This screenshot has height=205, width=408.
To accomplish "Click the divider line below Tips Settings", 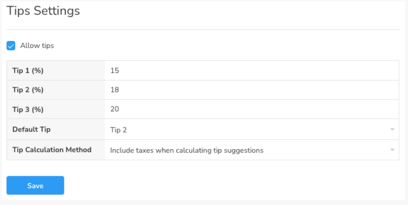I will click(x=203, y=30).
